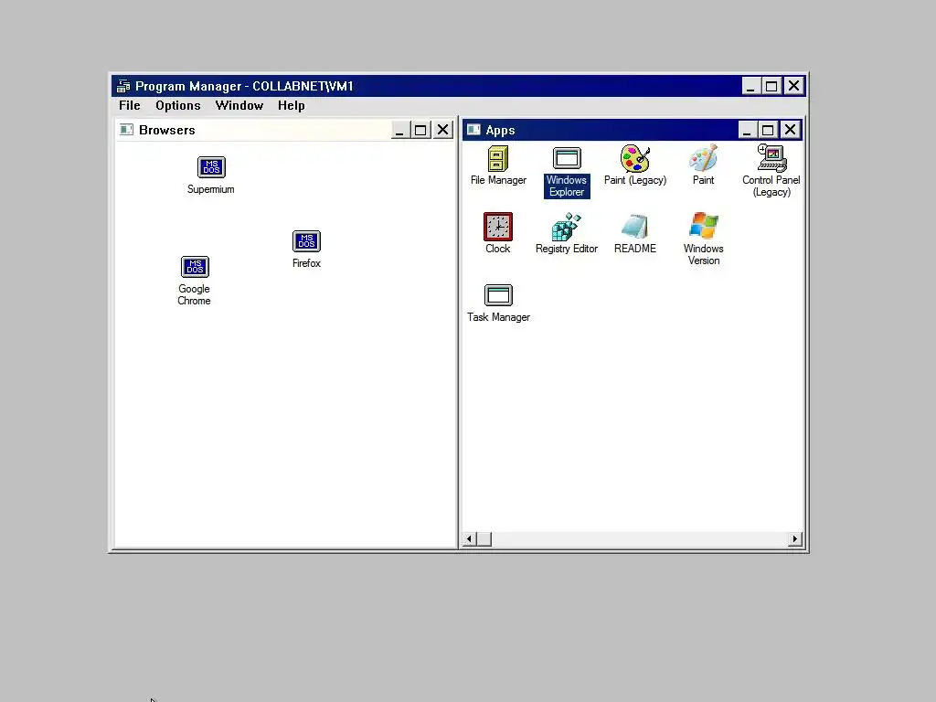Click the 'Registry Editor' label text
The image size is (936, 702).
coord(567,249)
